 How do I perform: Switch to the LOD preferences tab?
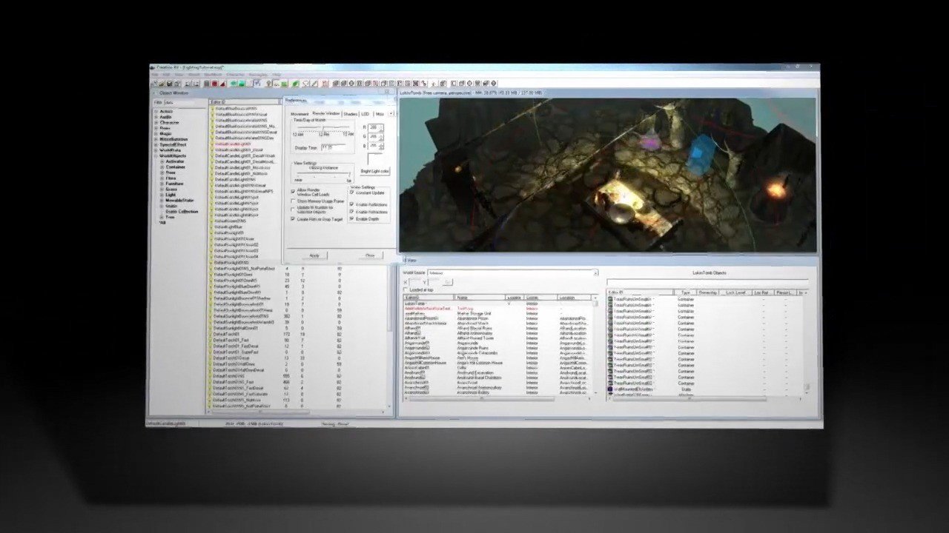(x=365, y=114)
